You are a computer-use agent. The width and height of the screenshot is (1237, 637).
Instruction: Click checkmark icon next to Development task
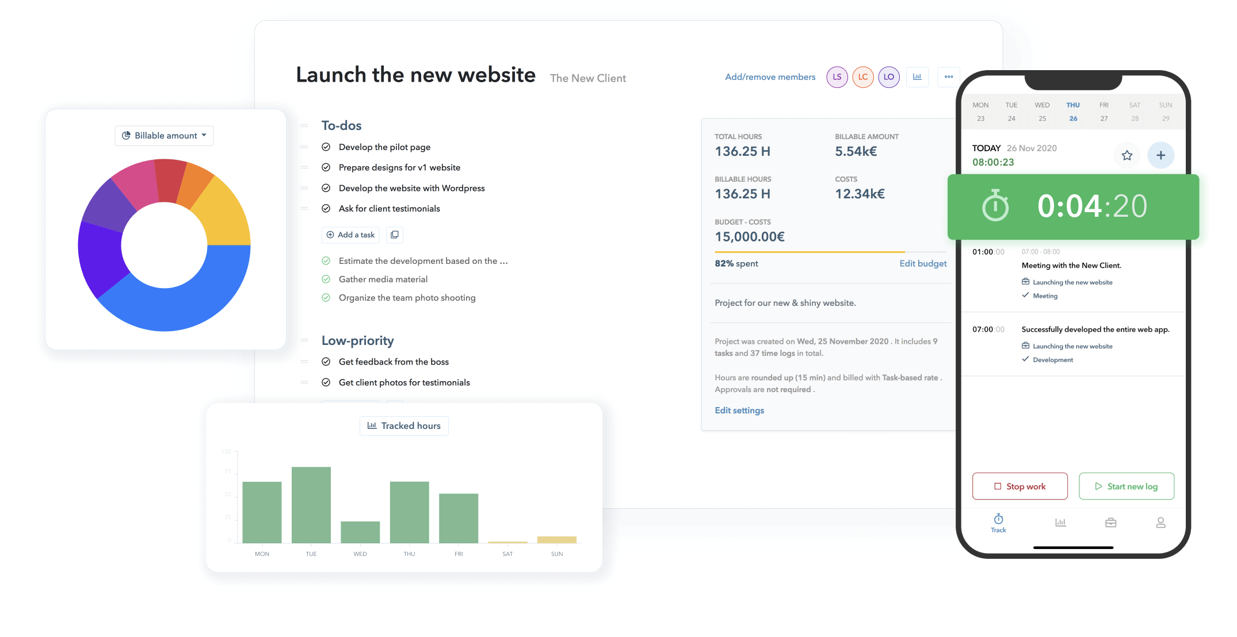(x=1025, y=359)
